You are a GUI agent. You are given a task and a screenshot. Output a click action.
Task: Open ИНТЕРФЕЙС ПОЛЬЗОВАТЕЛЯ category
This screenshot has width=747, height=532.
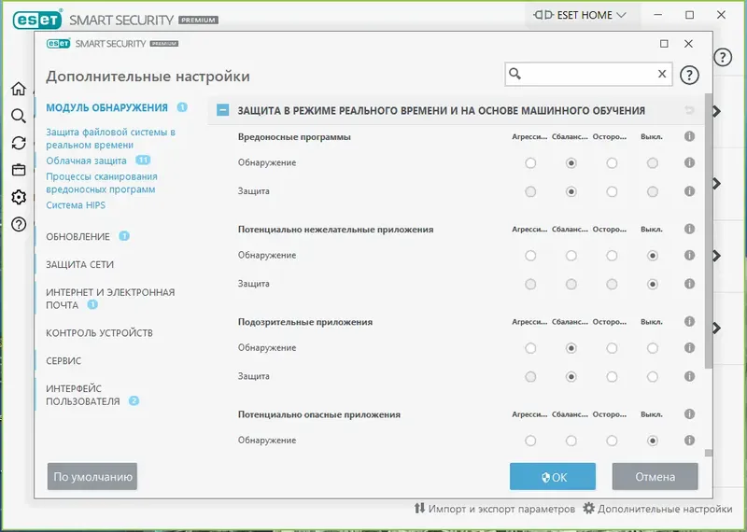[x=83, y=395]
